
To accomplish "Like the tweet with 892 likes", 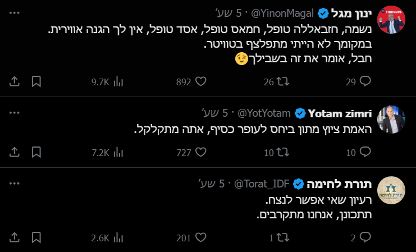I will pos(200,82).
